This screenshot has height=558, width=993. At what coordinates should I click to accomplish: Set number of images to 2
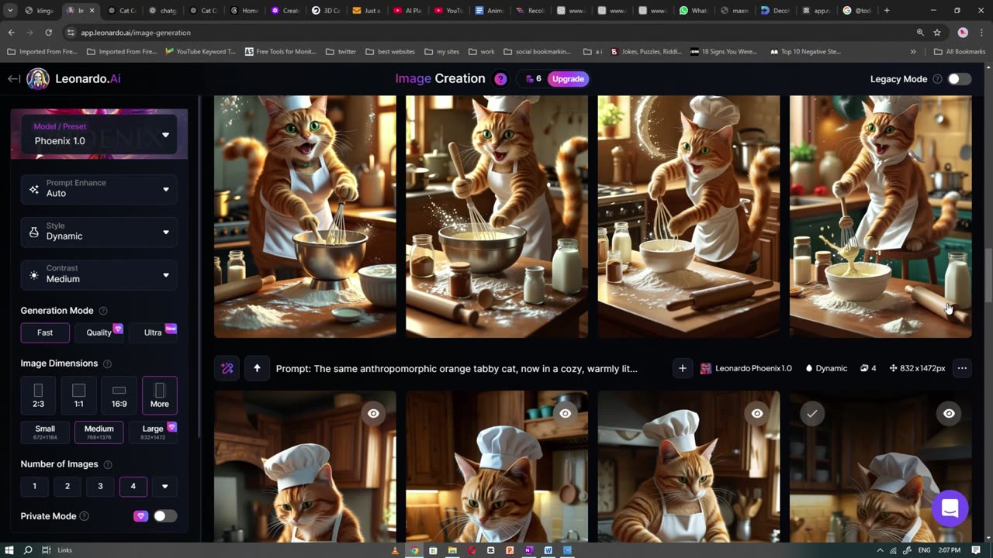coord(67,486)
